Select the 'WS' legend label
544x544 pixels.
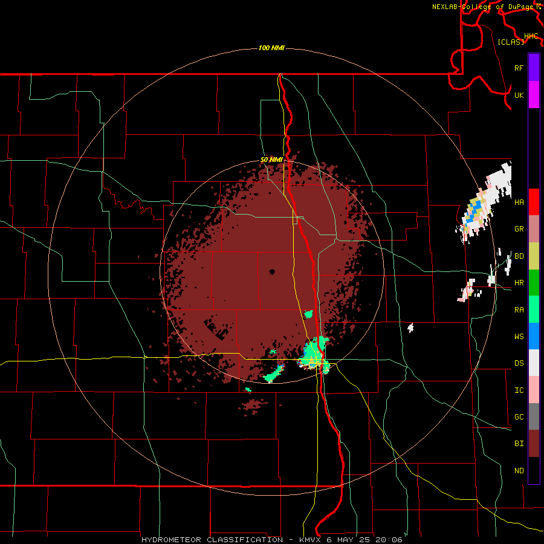[519, 337]
